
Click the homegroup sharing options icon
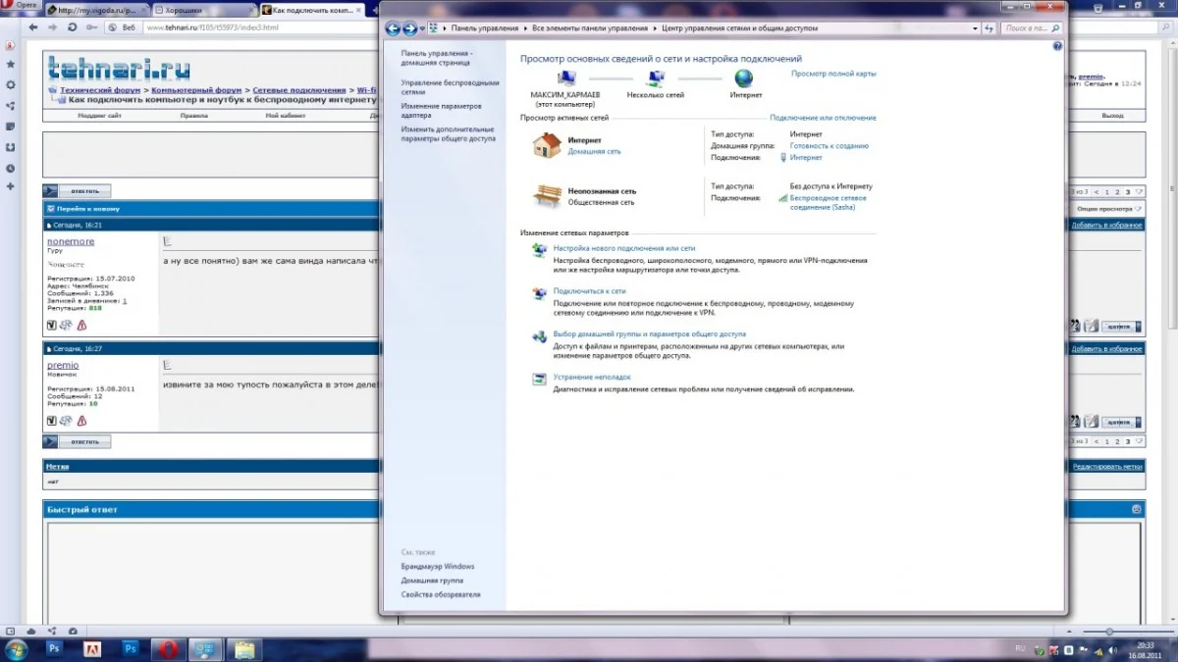[539, 336]
